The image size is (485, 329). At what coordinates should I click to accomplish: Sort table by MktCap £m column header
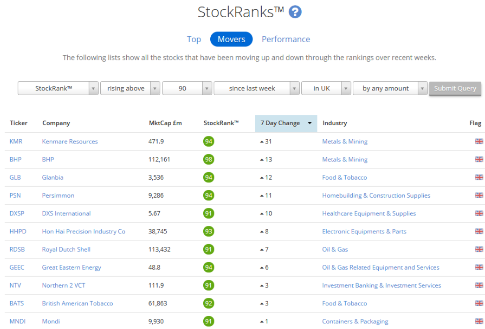[x=165, y=123]
